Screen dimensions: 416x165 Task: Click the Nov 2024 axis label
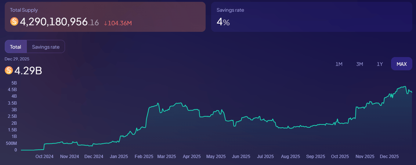(69, 157)
